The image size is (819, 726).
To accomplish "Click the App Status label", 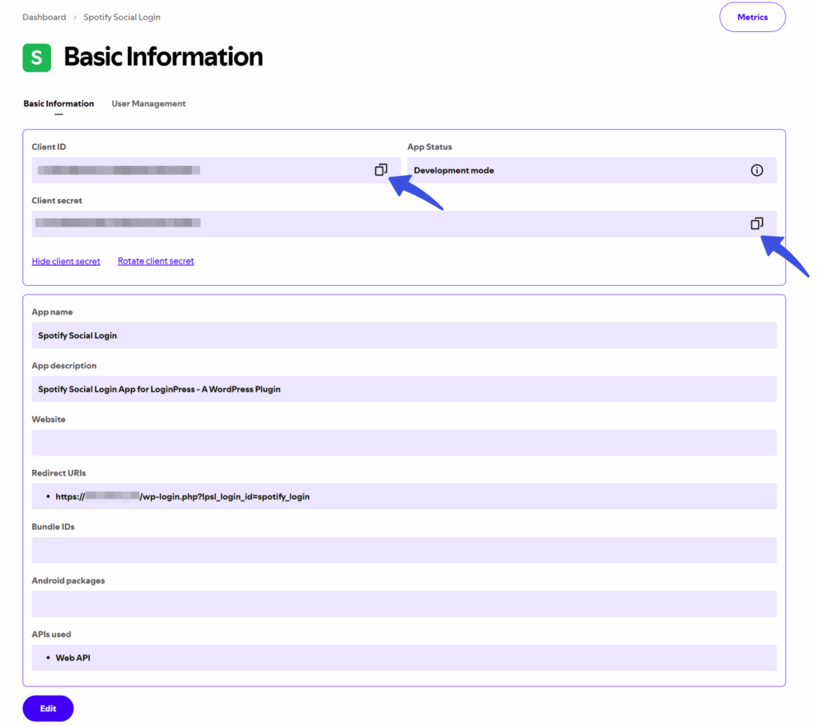I will tap(429, 146).
